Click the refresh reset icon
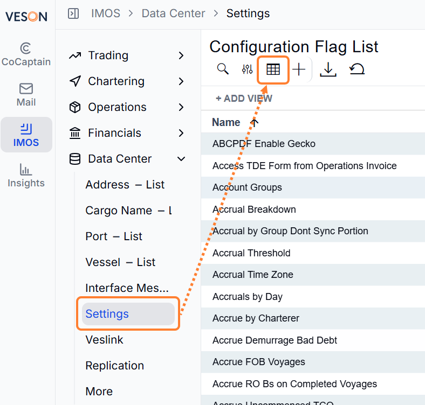The image size is (425, 405). (x=357, y=69)
